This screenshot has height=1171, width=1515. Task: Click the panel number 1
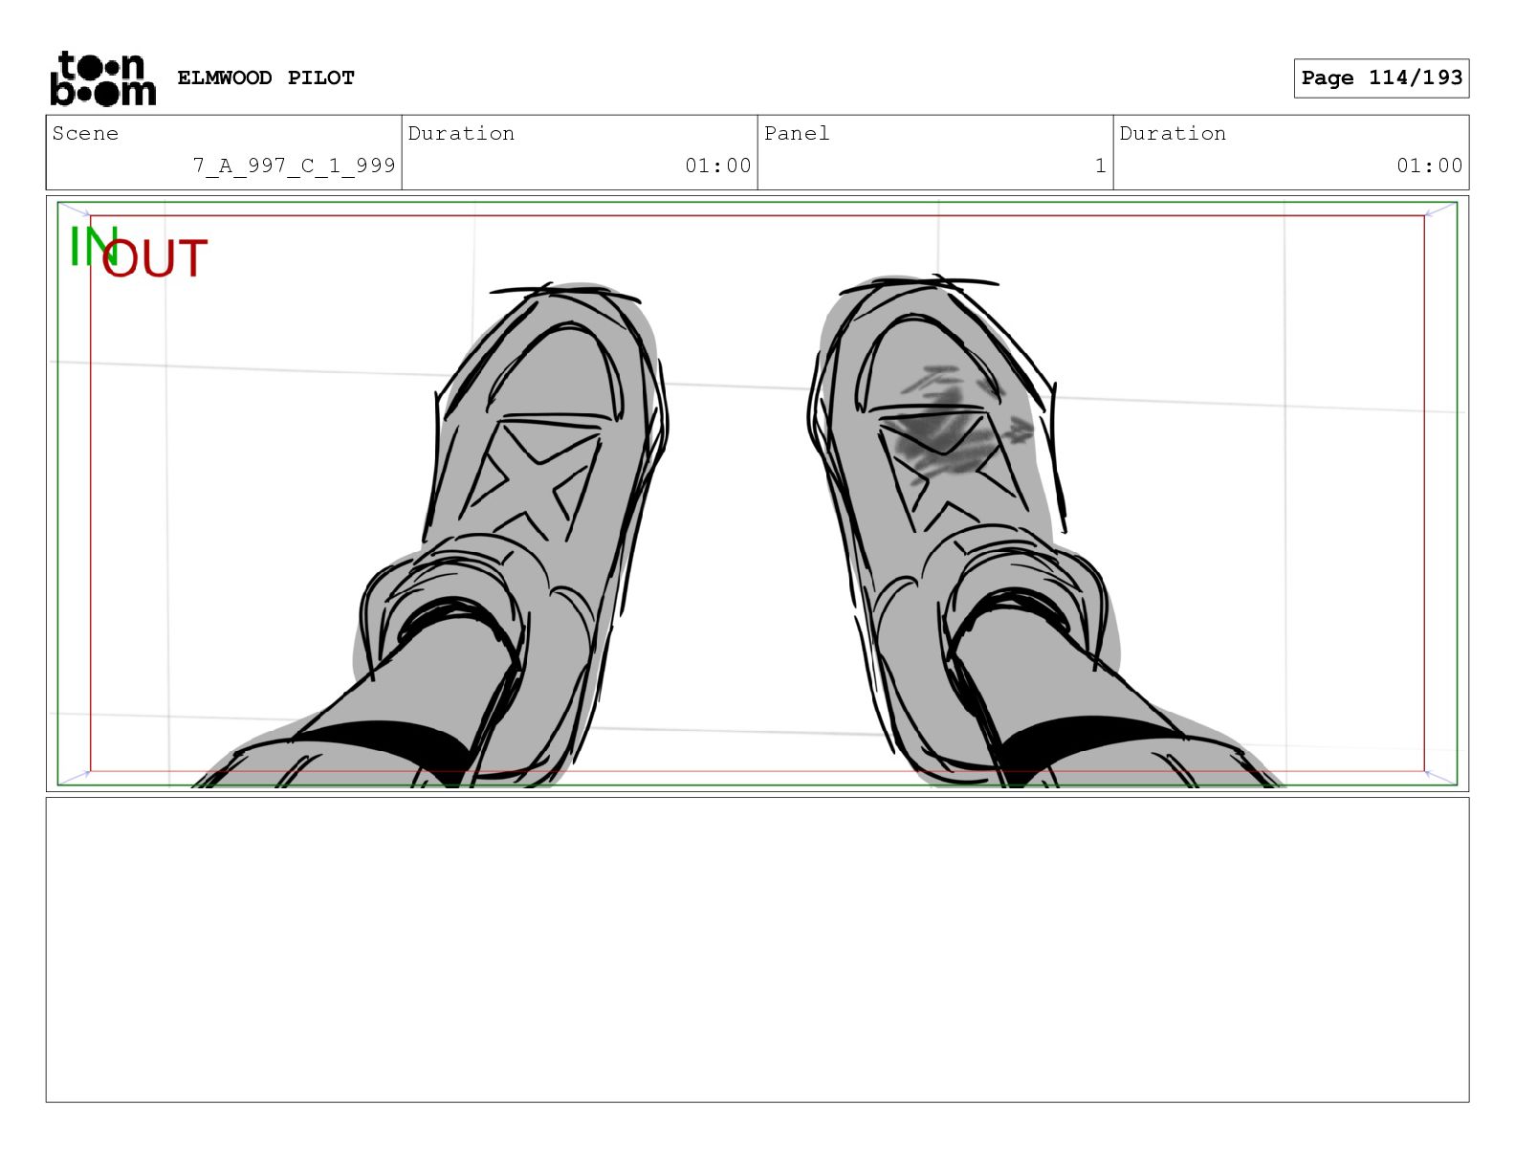[x=1101, y=166]
